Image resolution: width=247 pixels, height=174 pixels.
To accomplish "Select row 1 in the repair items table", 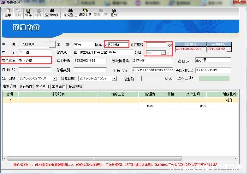I will 120,100.
